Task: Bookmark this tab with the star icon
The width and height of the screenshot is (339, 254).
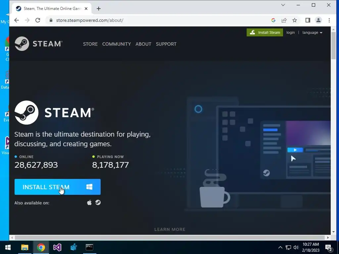Action: pos(294,20)
